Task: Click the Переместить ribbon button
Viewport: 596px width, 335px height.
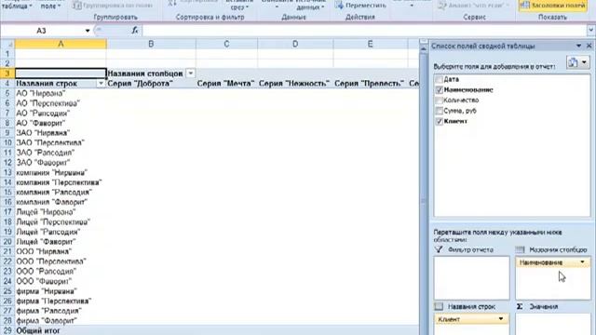Action: [x=360, y=6]
